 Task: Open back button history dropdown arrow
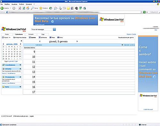tap(10, 8)
